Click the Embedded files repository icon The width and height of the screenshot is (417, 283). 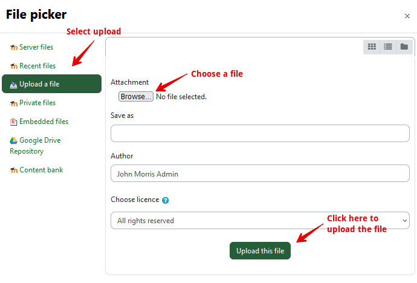[x=13, y=122]
